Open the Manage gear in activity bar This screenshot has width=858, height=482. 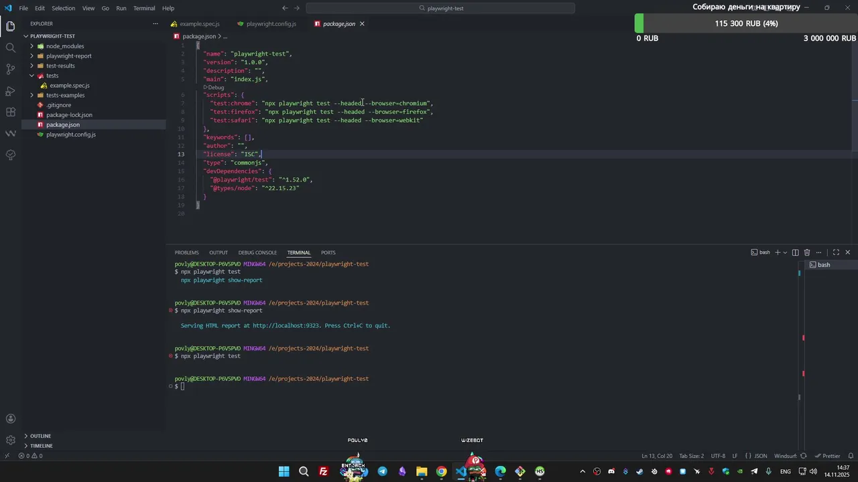tap(10, 440)
